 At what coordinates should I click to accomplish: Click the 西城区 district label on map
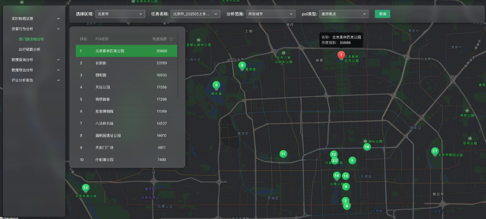273,197
